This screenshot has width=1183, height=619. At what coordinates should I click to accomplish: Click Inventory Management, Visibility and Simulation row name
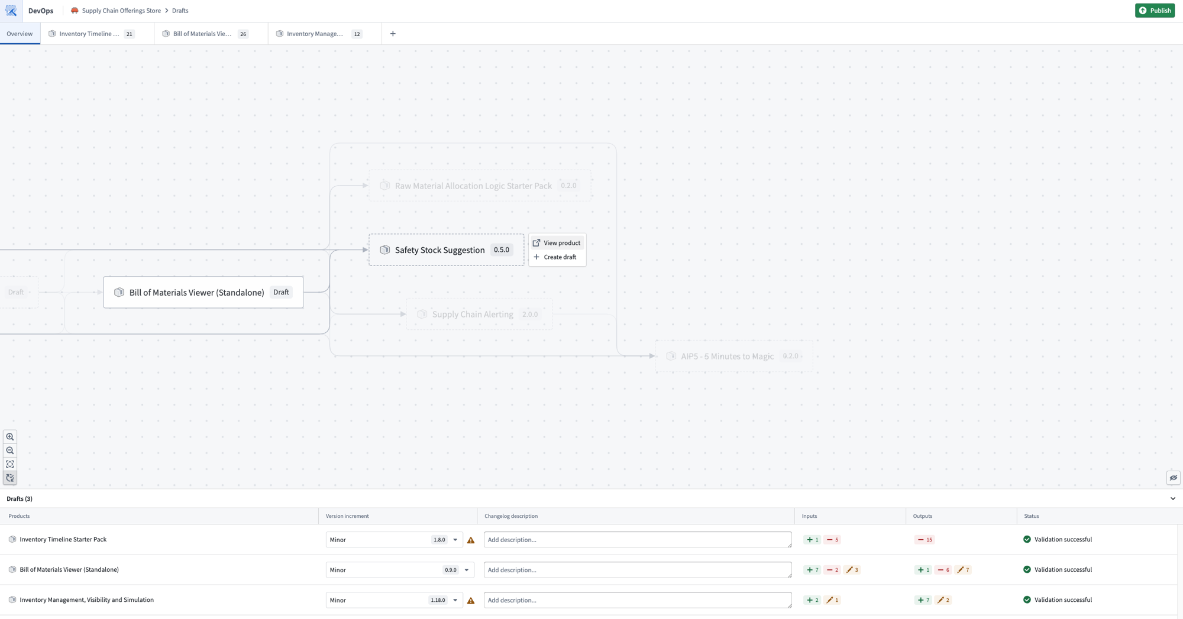(x=87, y=599)
